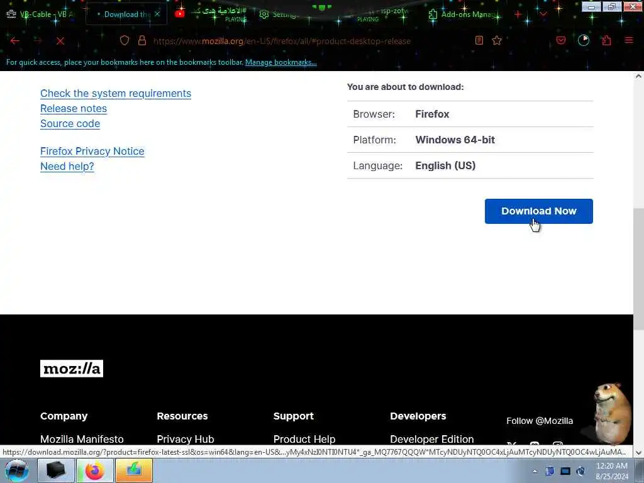Viewport: 644px width, 483px height.
Task: Click the site security padlock icon
Action: 142,40
